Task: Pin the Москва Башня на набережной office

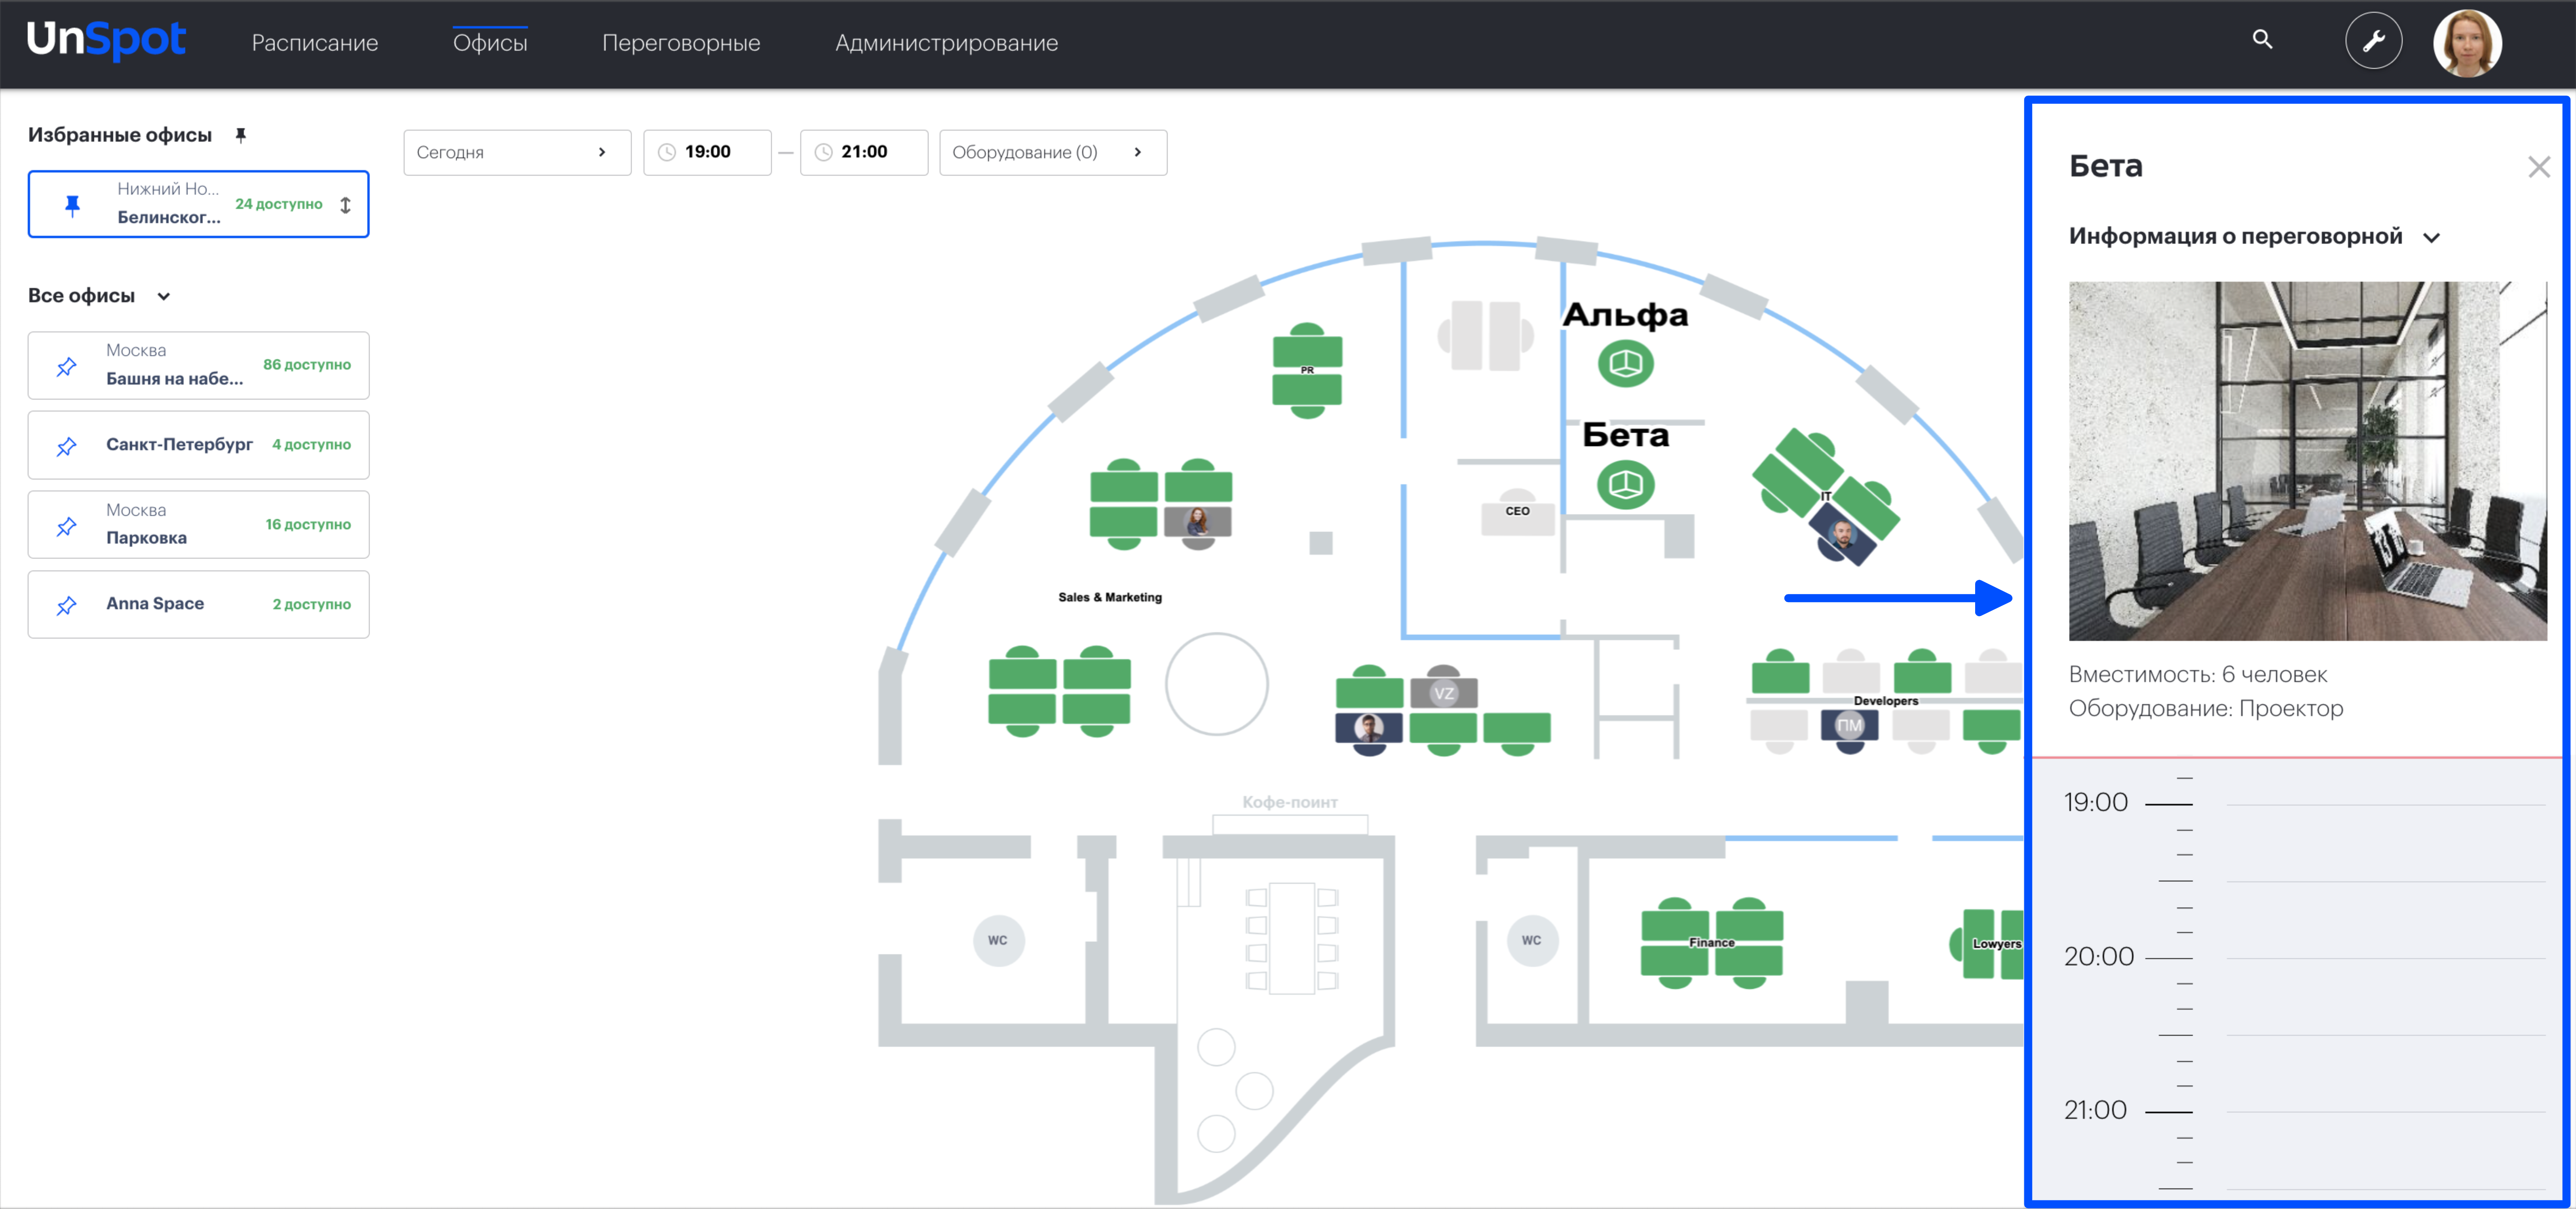Action: (x=66, y=367)
